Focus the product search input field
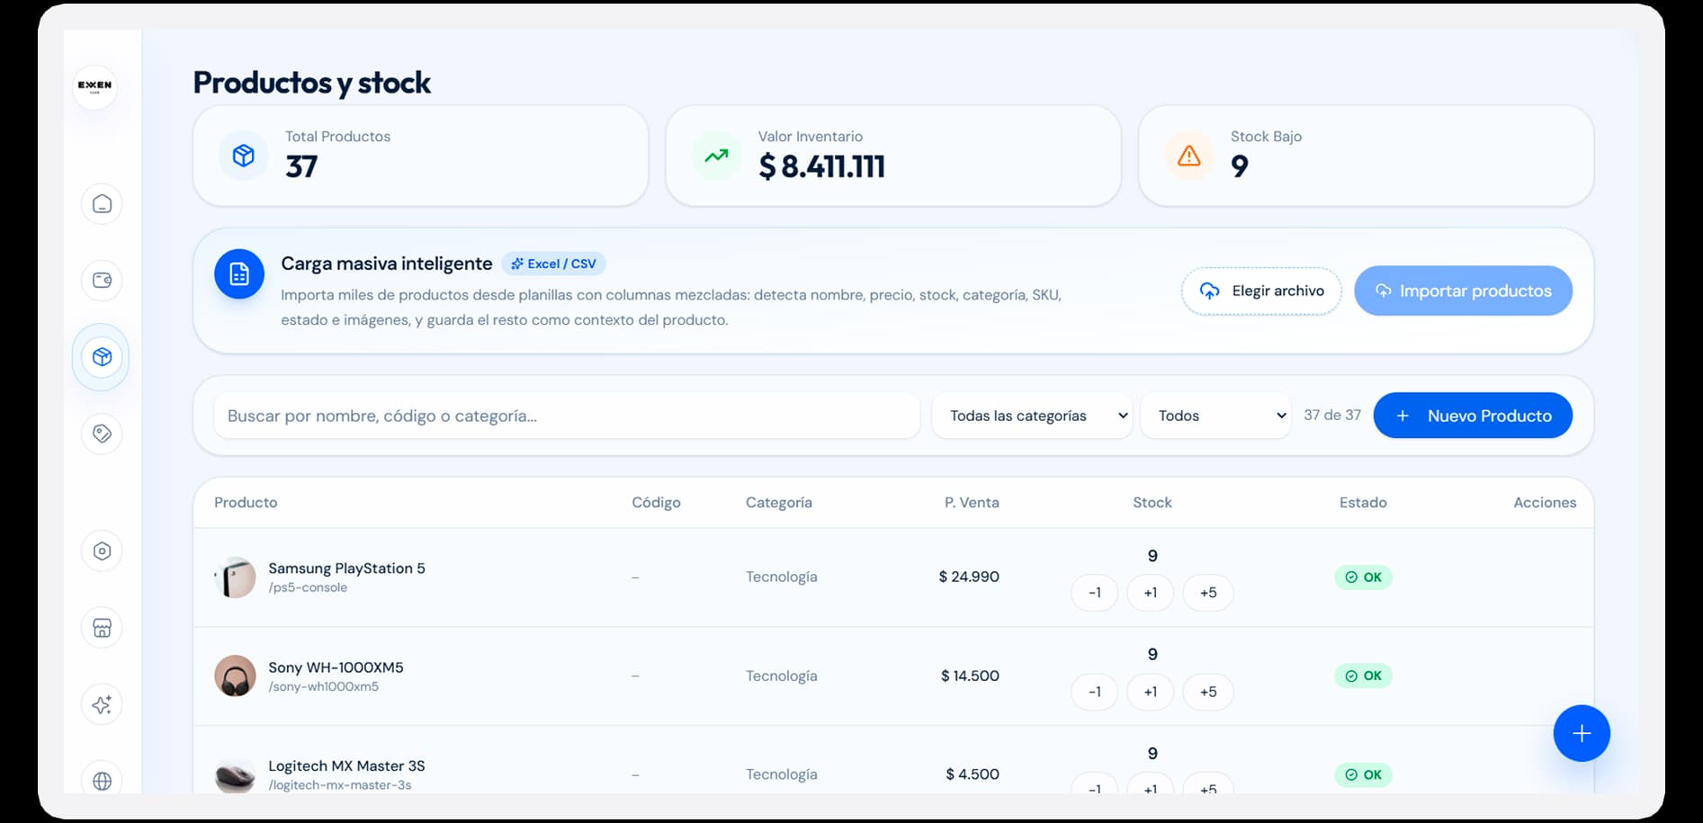The width and height of the screenshot is (1703, 823). 567,416
